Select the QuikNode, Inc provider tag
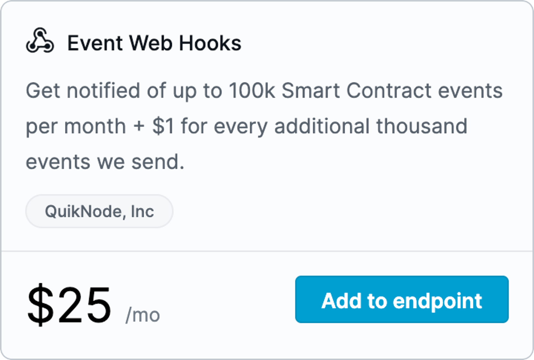This screenshot has height=360, width=534. point(99,211)
